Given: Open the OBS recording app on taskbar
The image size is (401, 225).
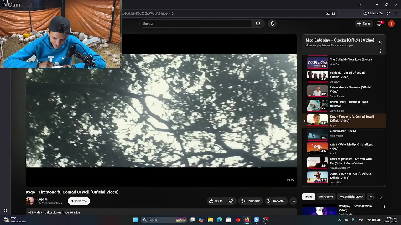Looking at the screenshot, I should [265, 220].
